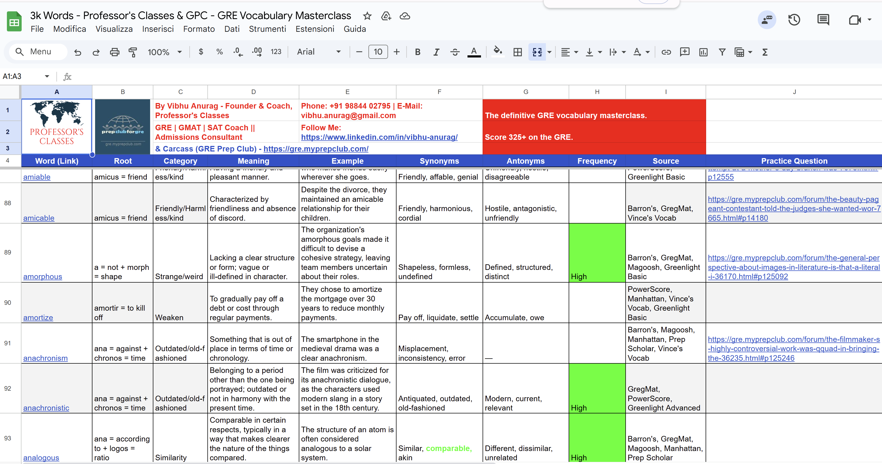
Task: Open borders menu icon
Action: 518,52
